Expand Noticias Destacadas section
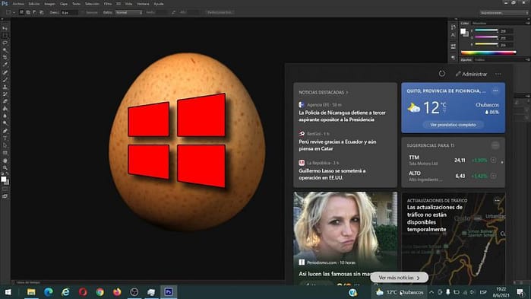 tap(323, 92)
